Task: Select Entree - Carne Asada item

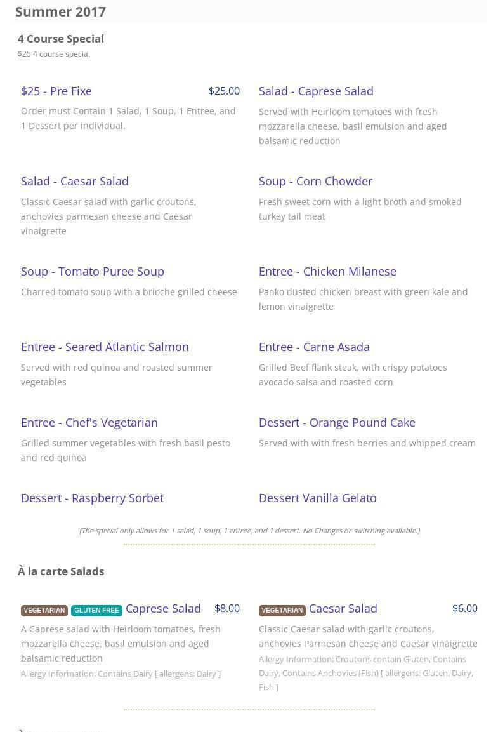Action: [314, 347]
